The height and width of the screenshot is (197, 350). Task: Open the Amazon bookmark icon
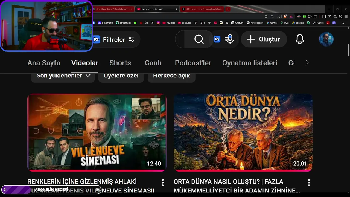click(221, 23)
